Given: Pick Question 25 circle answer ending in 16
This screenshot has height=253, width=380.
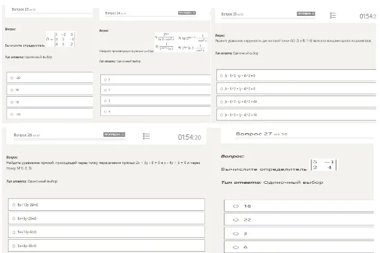Looking at the screenshot, I should click(296, 115).
